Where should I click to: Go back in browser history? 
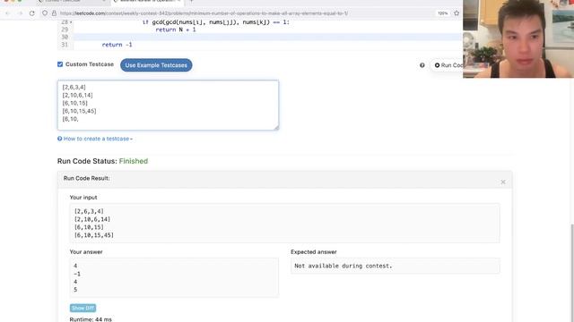click(x=8, y=13)
